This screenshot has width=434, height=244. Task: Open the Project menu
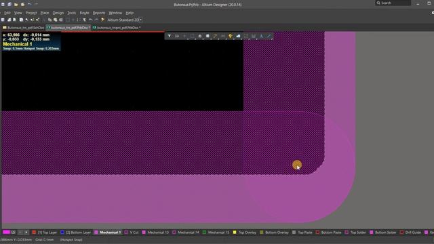point(31,13)
